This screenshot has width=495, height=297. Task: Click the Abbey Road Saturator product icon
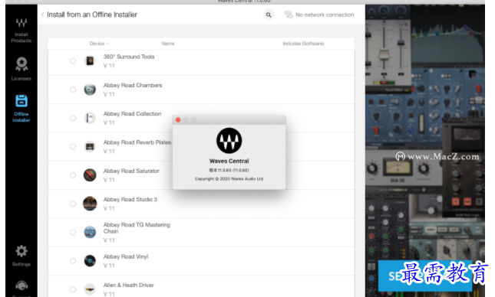(90, 175)
